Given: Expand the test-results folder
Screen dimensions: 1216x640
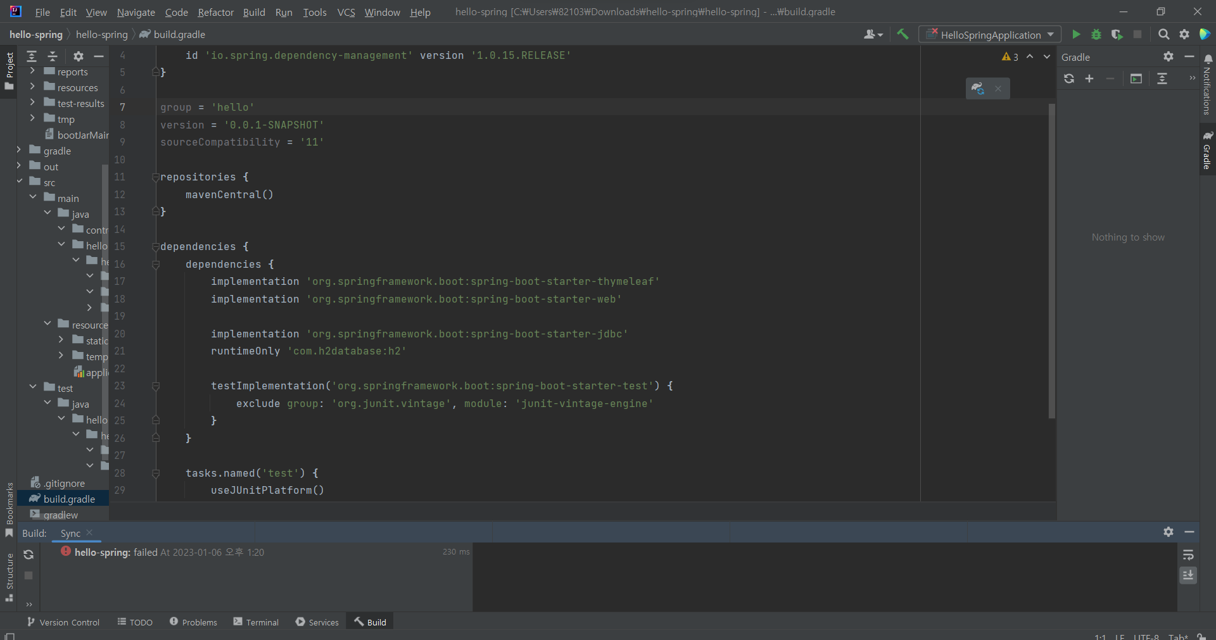Looking at the screenshot, I should coord(32,103).
